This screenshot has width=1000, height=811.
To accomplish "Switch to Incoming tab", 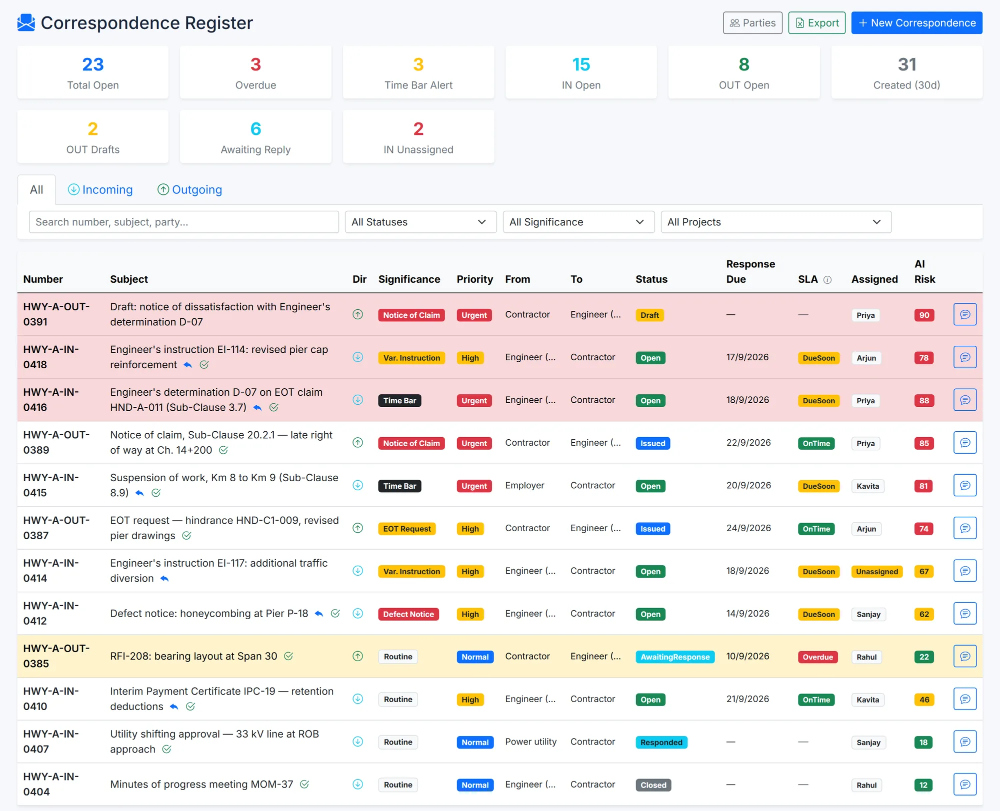I will [100, 190].
